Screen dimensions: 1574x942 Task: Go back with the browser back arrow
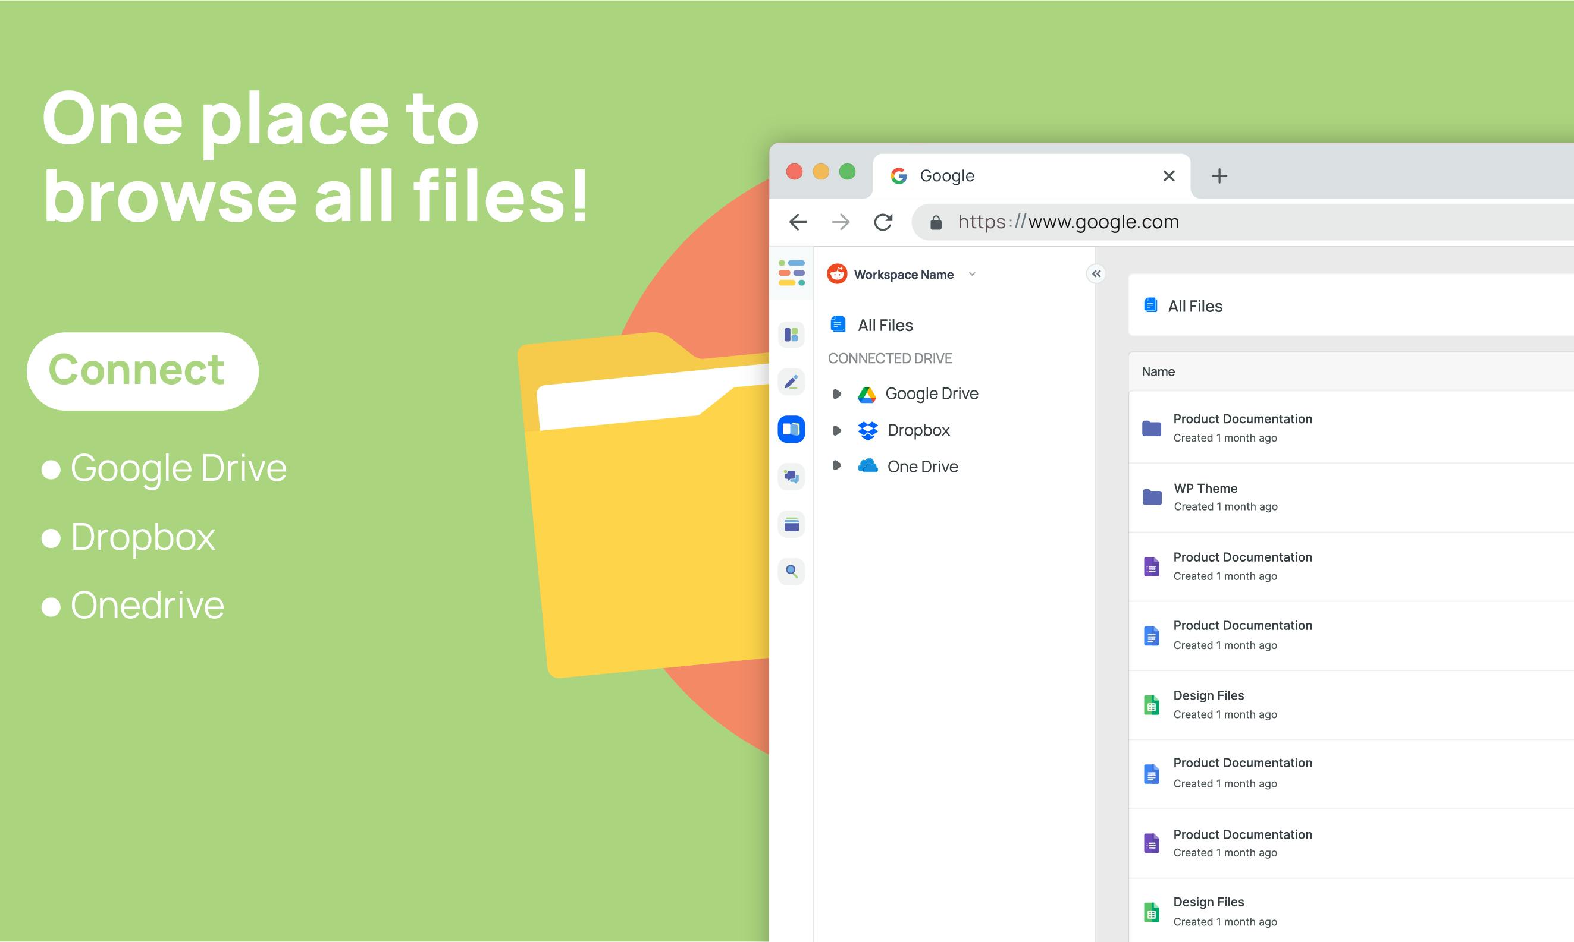798,222
